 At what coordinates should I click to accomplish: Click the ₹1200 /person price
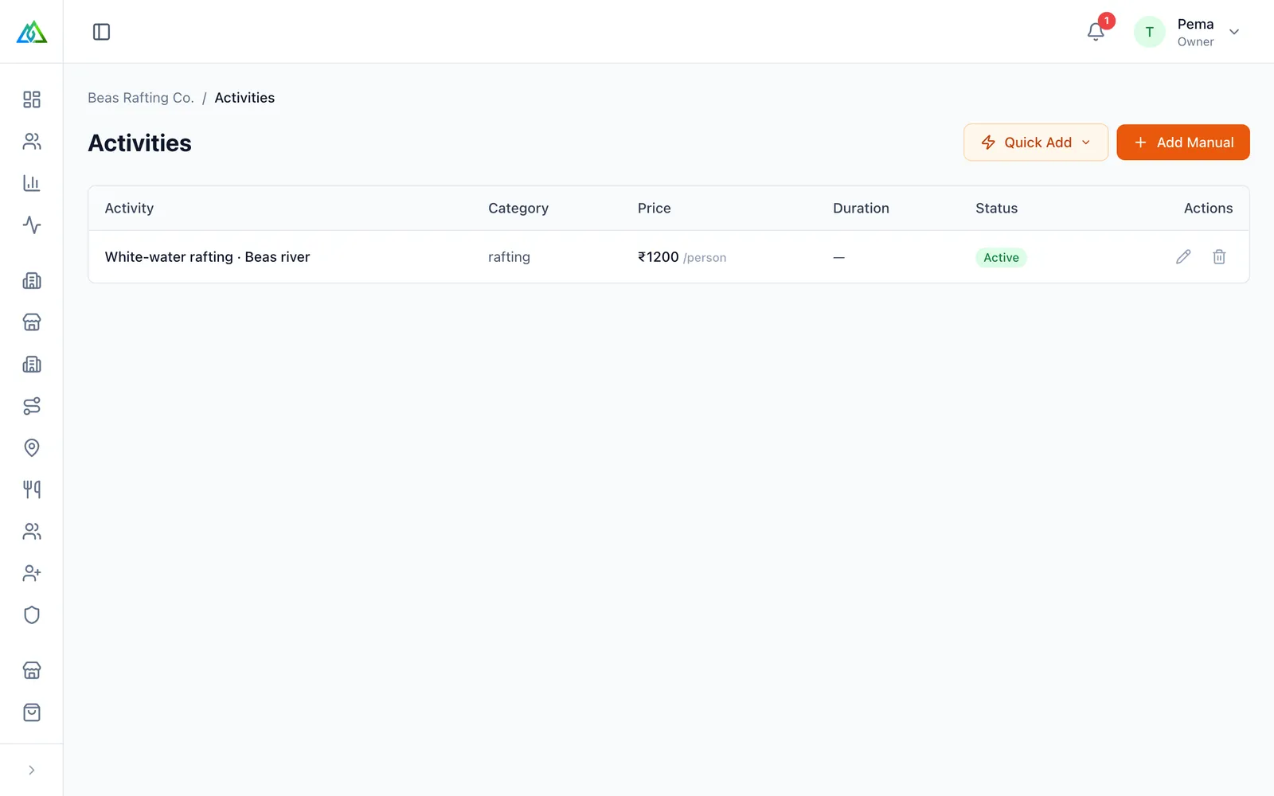(682, 257)
